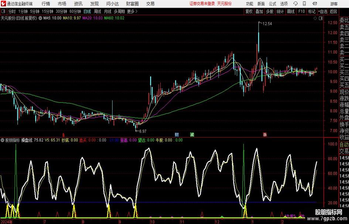The width and height of the screenshot is (349, 224).
Task: Toggle the left panel icon beside 分时
Action: tap(3, 11)
